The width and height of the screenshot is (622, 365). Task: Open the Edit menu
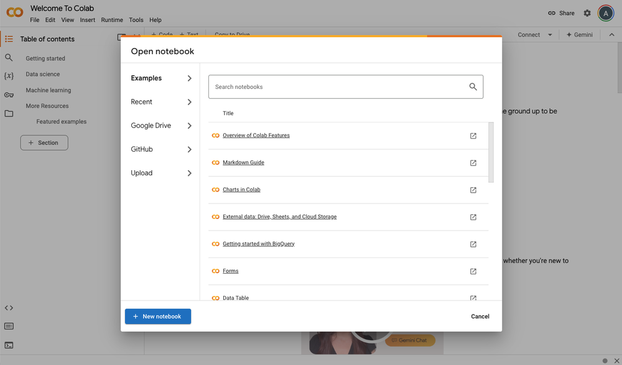point(50,20)
